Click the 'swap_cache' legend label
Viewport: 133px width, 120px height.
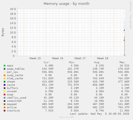pos(15,75)
